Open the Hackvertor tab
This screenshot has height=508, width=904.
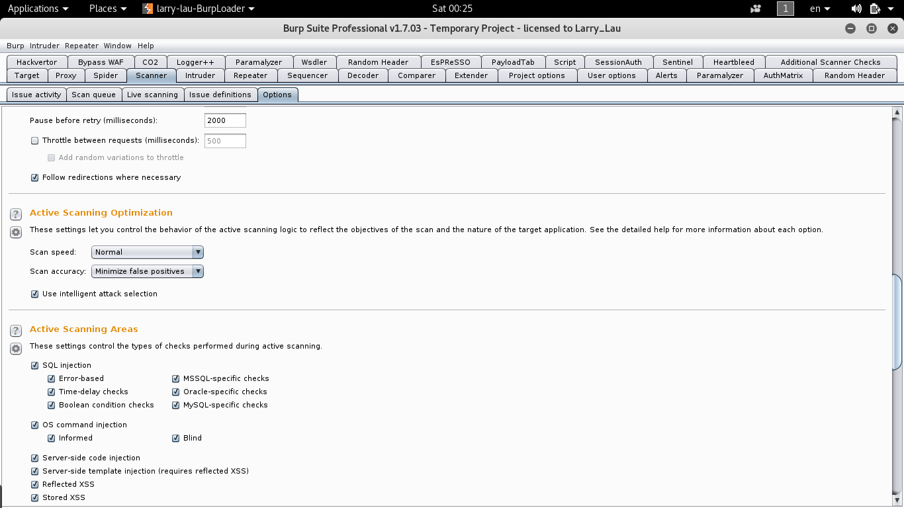pos(37,62)
